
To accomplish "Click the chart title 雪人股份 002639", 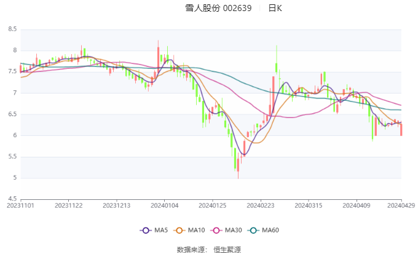I will (218, 8).
